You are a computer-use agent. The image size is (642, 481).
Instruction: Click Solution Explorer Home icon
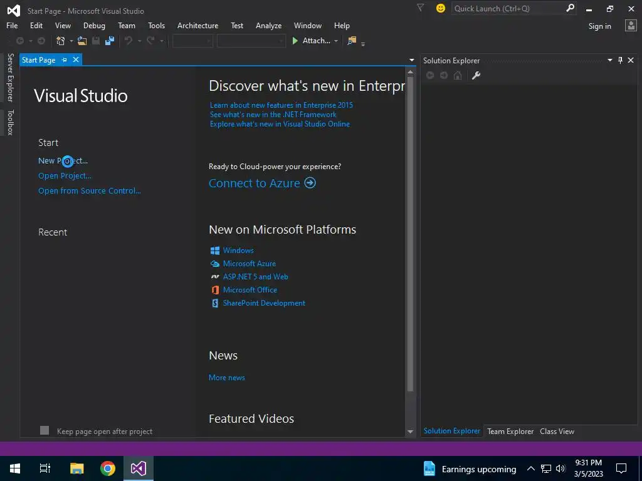pyautogui.click(x=458, y=75)
